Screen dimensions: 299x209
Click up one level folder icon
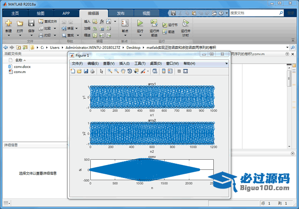point(18,47)
